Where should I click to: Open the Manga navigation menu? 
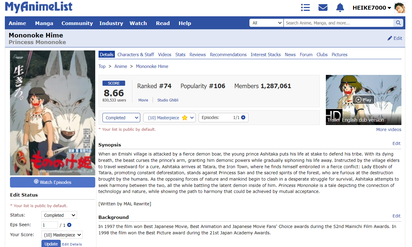[x=44, y=23]
